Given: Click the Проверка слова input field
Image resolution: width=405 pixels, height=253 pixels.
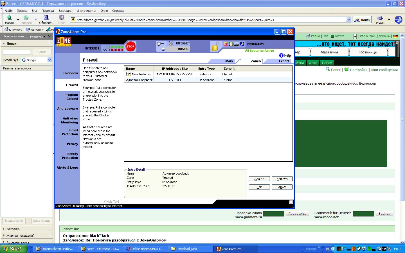Looking at the screenshot, I should click(274, 214).
